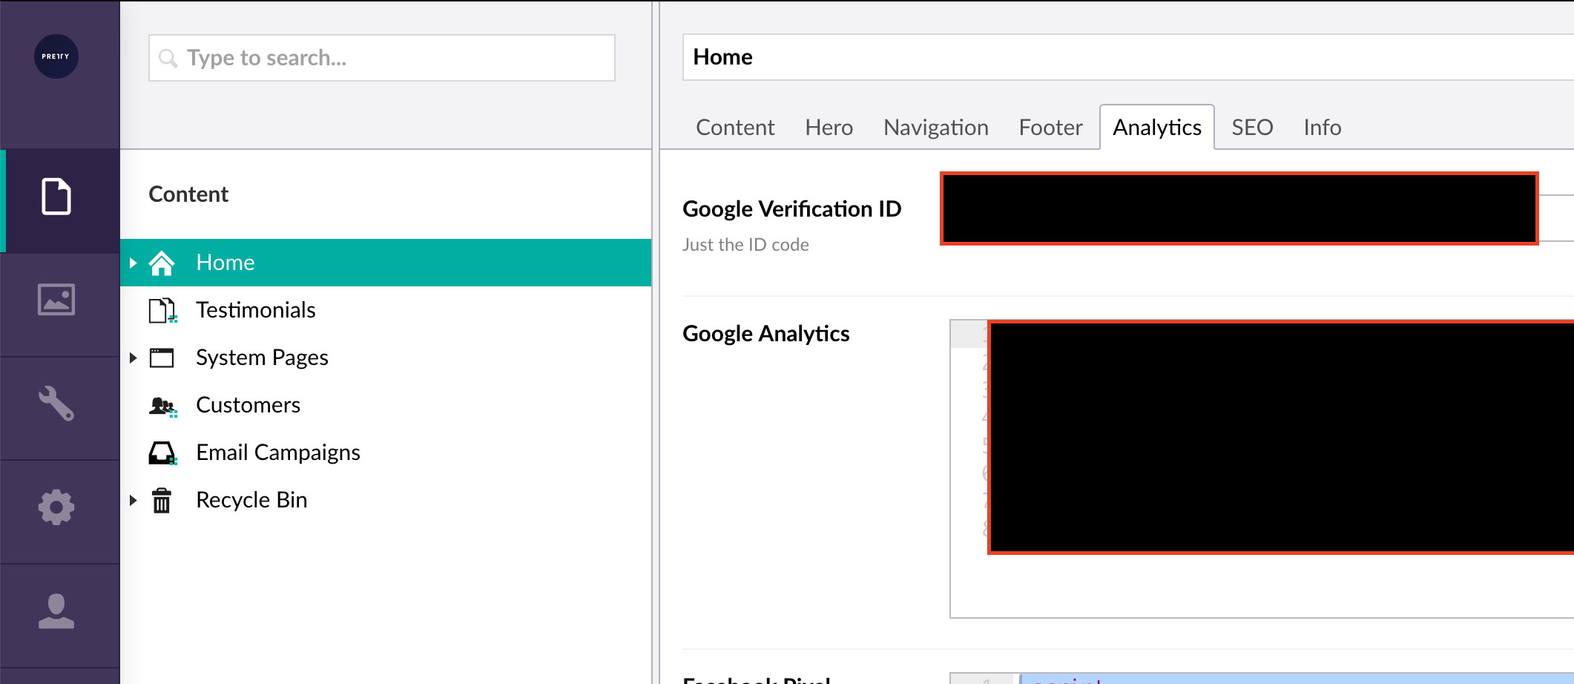Click the Testimonials document icon
Image resolution: width=1574 pixels, height=684 pixels.
tap(162, 310)
